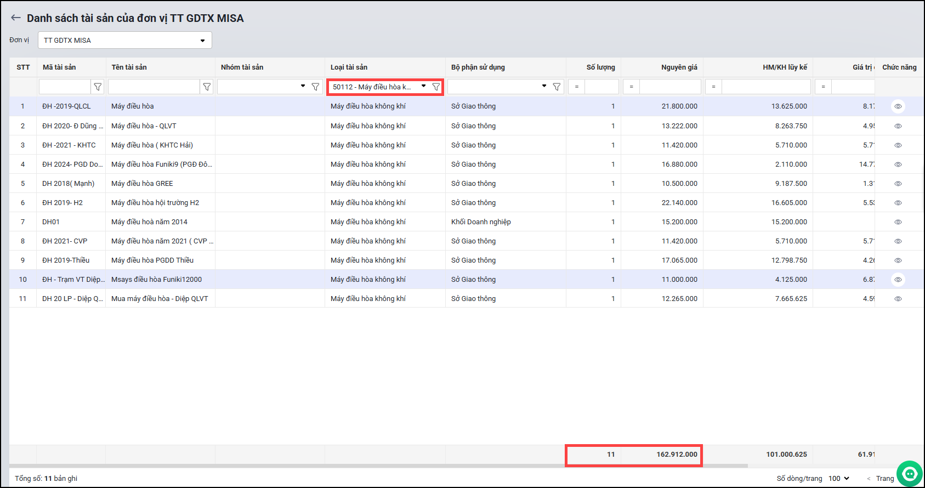Click eye icon for row DH01
This screenshot has width=925, height=488.
tap(898, 222)
